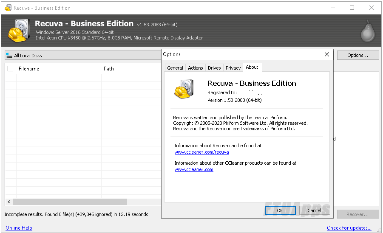Click the Piriform pear logo icon
The height and width of the screenshot is (233, 383).
366,31
